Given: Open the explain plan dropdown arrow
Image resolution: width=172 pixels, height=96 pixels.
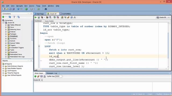Looking at the screenshot, I should (x=45, y=17).
